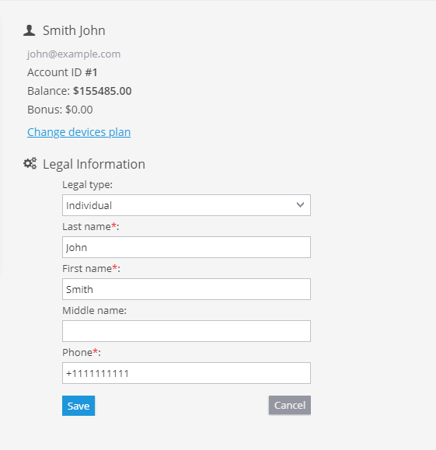Screen dimensions: 436x450
Task: Click the Smith John account heading
Action: 74,30
